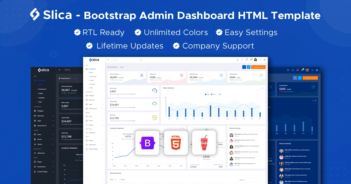
Task: Open user avatar in blue dashboard header
Action: [307, 70]
